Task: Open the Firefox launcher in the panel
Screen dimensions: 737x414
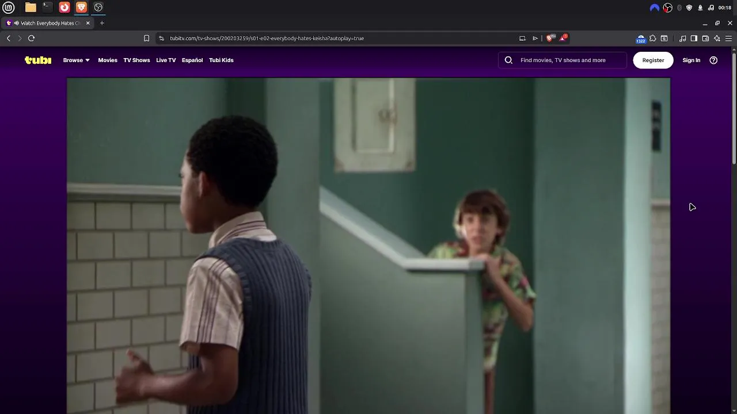Action: 64,7
